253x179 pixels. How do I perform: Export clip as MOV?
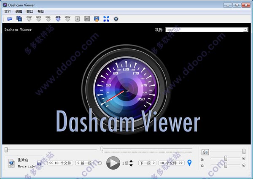(67, 19)
